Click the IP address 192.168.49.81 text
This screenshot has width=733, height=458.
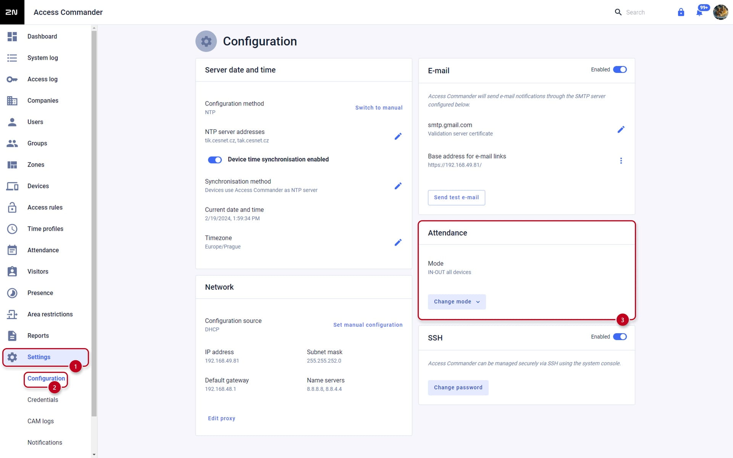click(x=222, y=361)
